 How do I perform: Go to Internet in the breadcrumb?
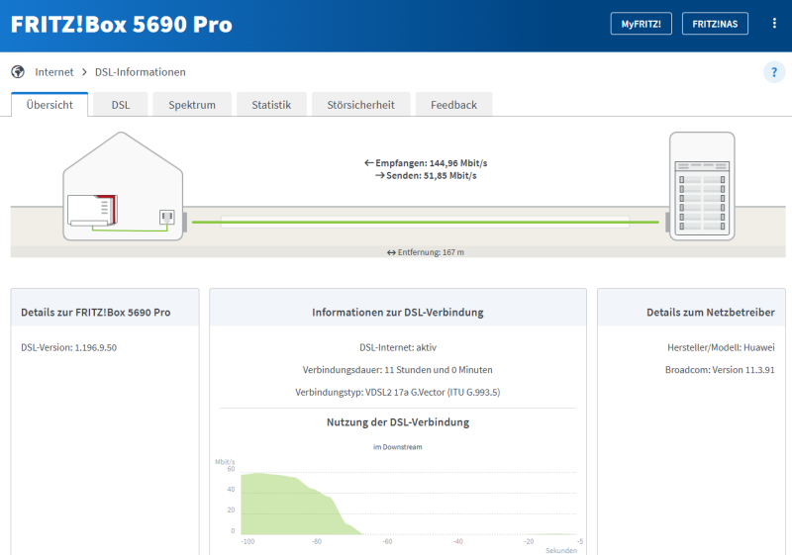point(54,72)
